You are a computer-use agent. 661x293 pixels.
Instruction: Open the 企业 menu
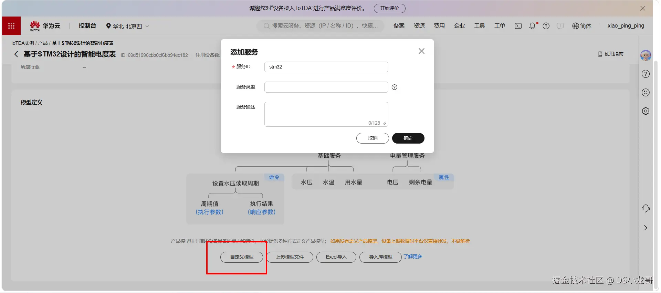coord(459,26)
